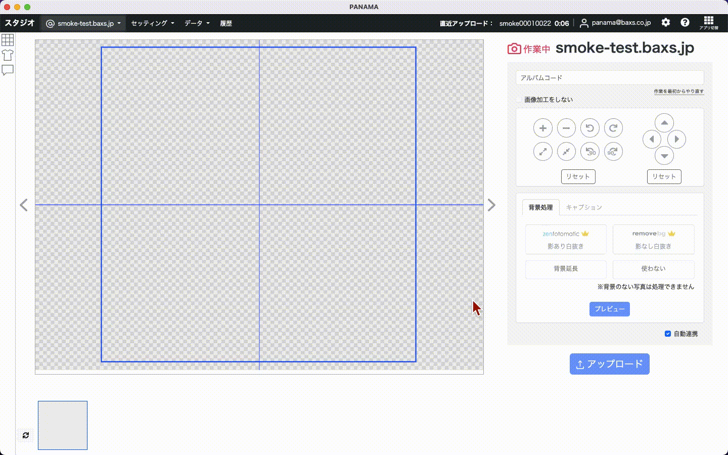The height and width of the screenshot is (455, 728).
Task: Open the セッティング dropdown menu
Action: coord(152,23)
